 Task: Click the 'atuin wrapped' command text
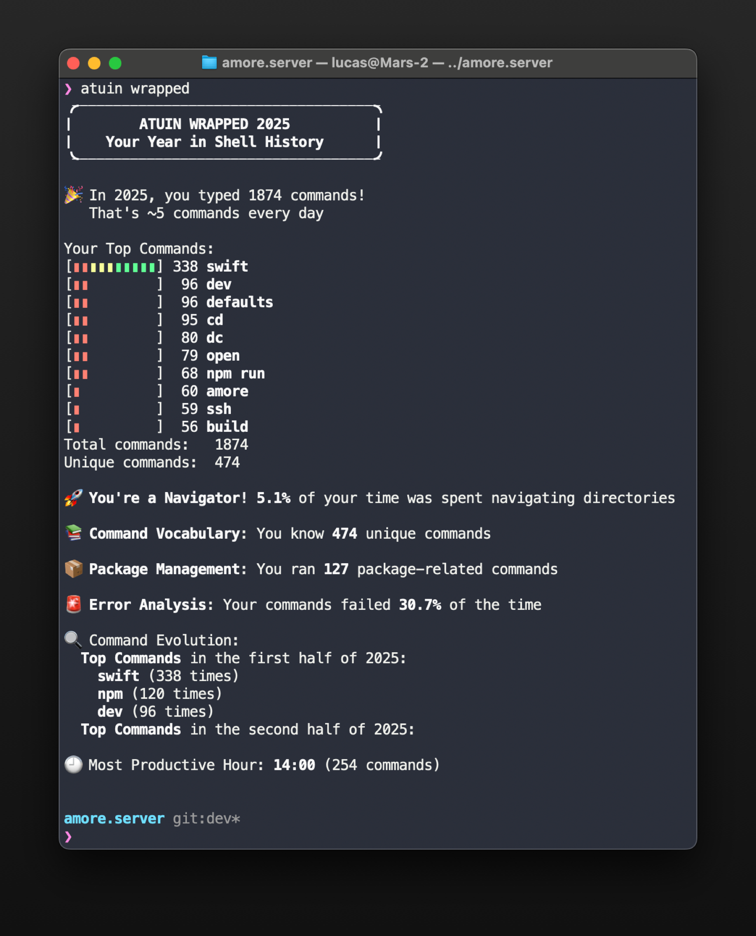point(135,89)
